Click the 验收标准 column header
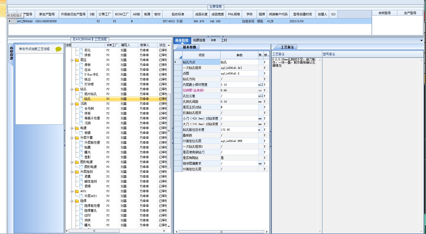The width and height of the screenshot is (426, 234). click(178, 14)
